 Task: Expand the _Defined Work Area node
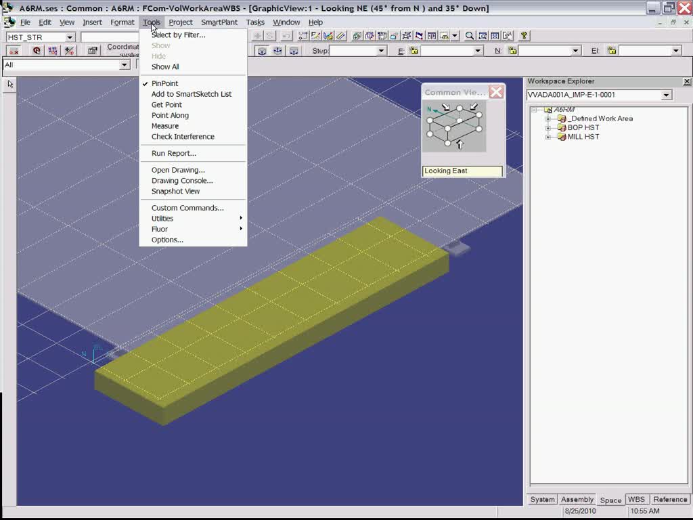tap(548, 118)
